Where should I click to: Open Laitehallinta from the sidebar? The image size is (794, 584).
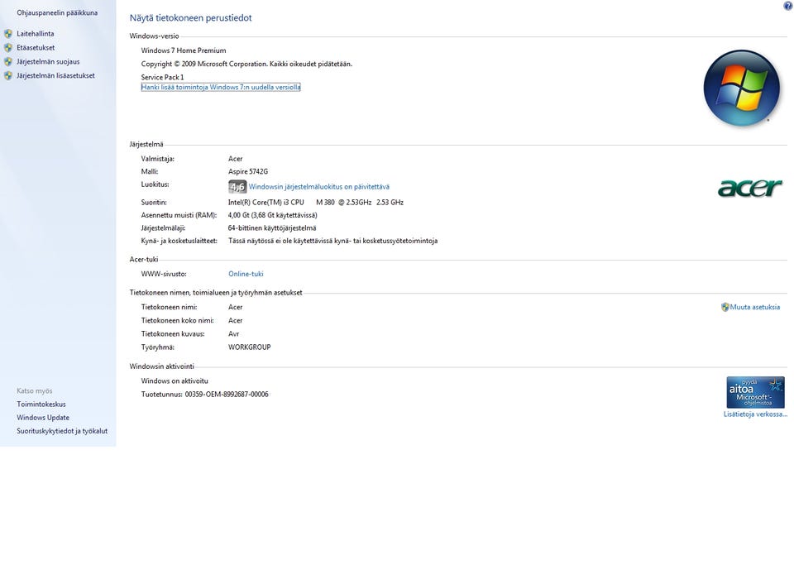[x=36, y=33]
